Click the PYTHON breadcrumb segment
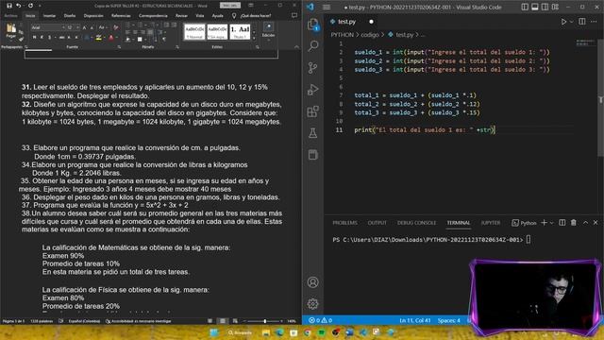Viewport: 604px width, 340px height. (342, 35)
